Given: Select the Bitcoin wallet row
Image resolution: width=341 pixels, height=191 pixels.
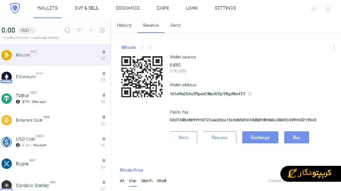Looking at the screenshot, I should click(x=55, y=55).
